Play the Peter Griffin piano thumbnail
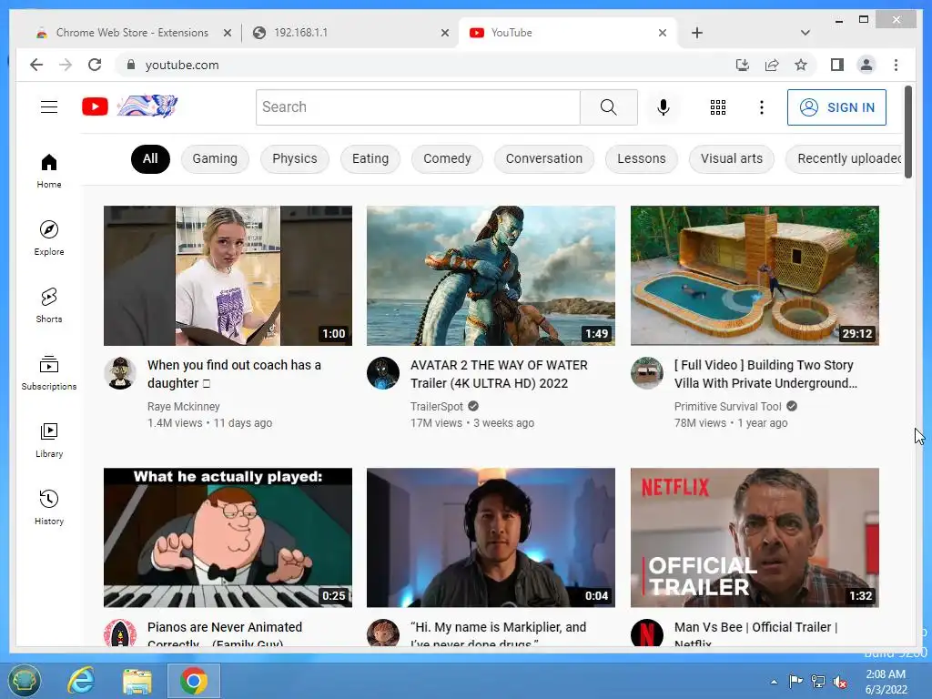 point(228,537)
